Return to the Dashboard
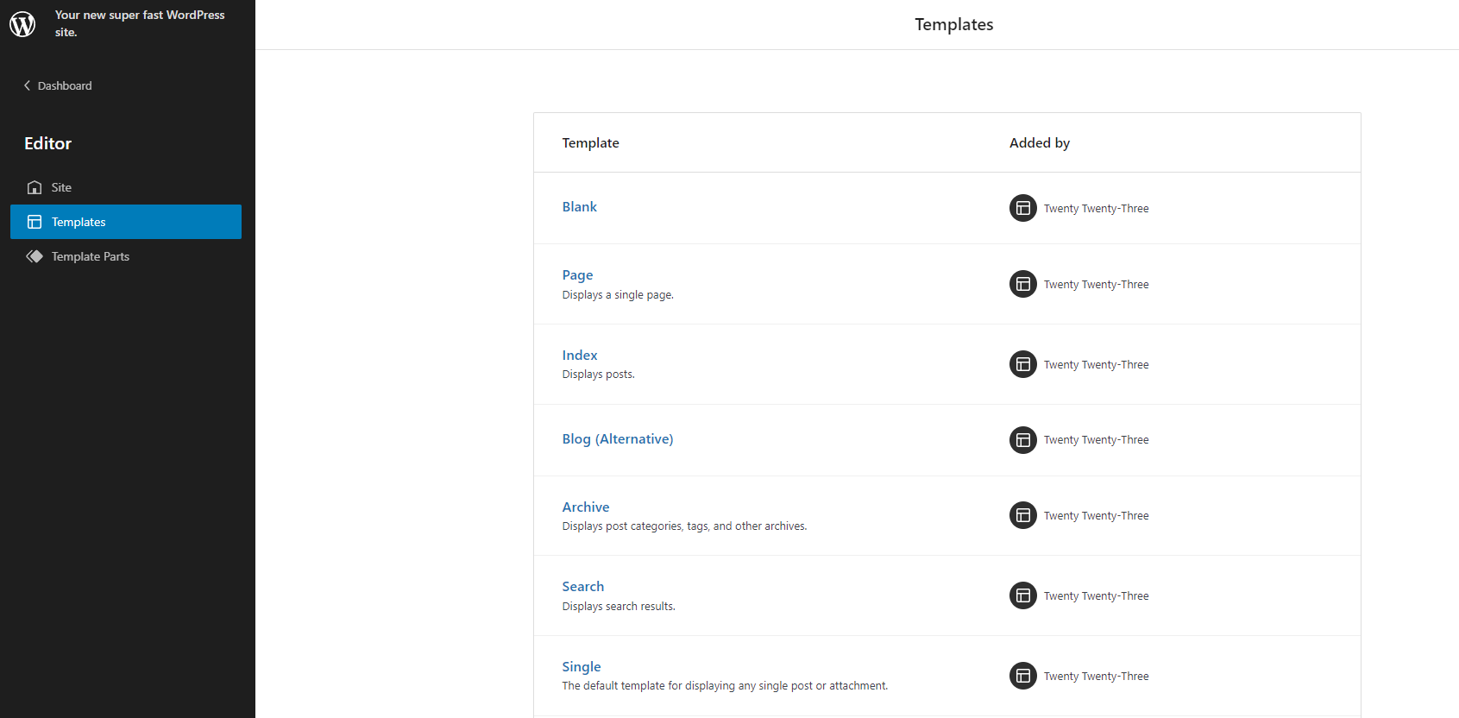The width and height of the screenshot is (1459, 718). (x=65, y=85)
